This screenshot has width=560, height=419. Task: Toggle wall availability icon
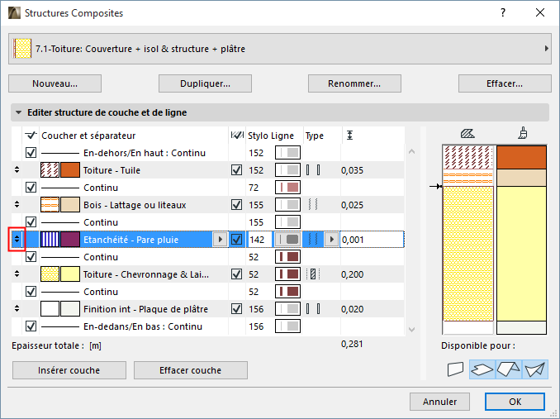(455, 369)
